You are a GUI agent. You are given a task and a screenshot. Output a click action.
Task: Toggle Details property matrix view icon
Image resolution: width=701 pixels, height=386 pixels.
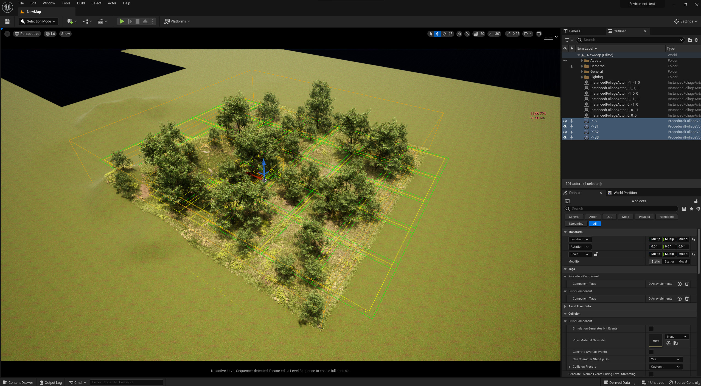(x=684, y=209)
